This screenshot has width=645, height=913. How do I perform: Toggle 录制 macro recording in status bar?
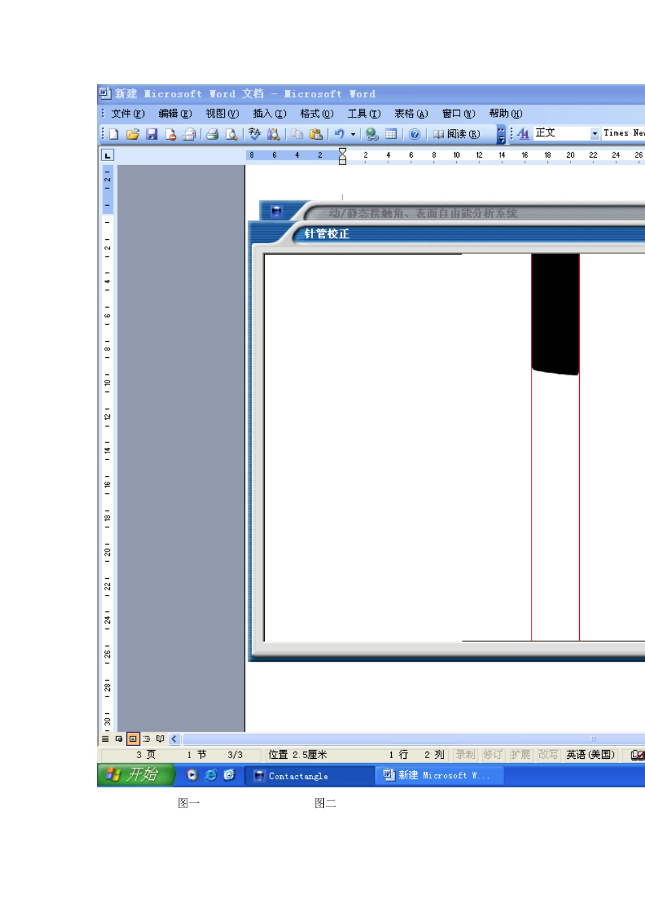tap(466, 755)
